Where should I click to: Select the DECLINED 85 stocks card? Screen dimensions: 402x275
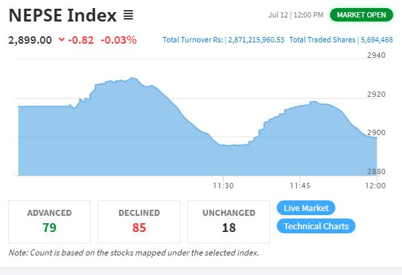[x=139, y=222]
